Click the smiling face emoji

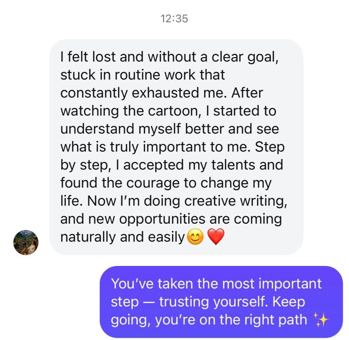pos(195,238)
